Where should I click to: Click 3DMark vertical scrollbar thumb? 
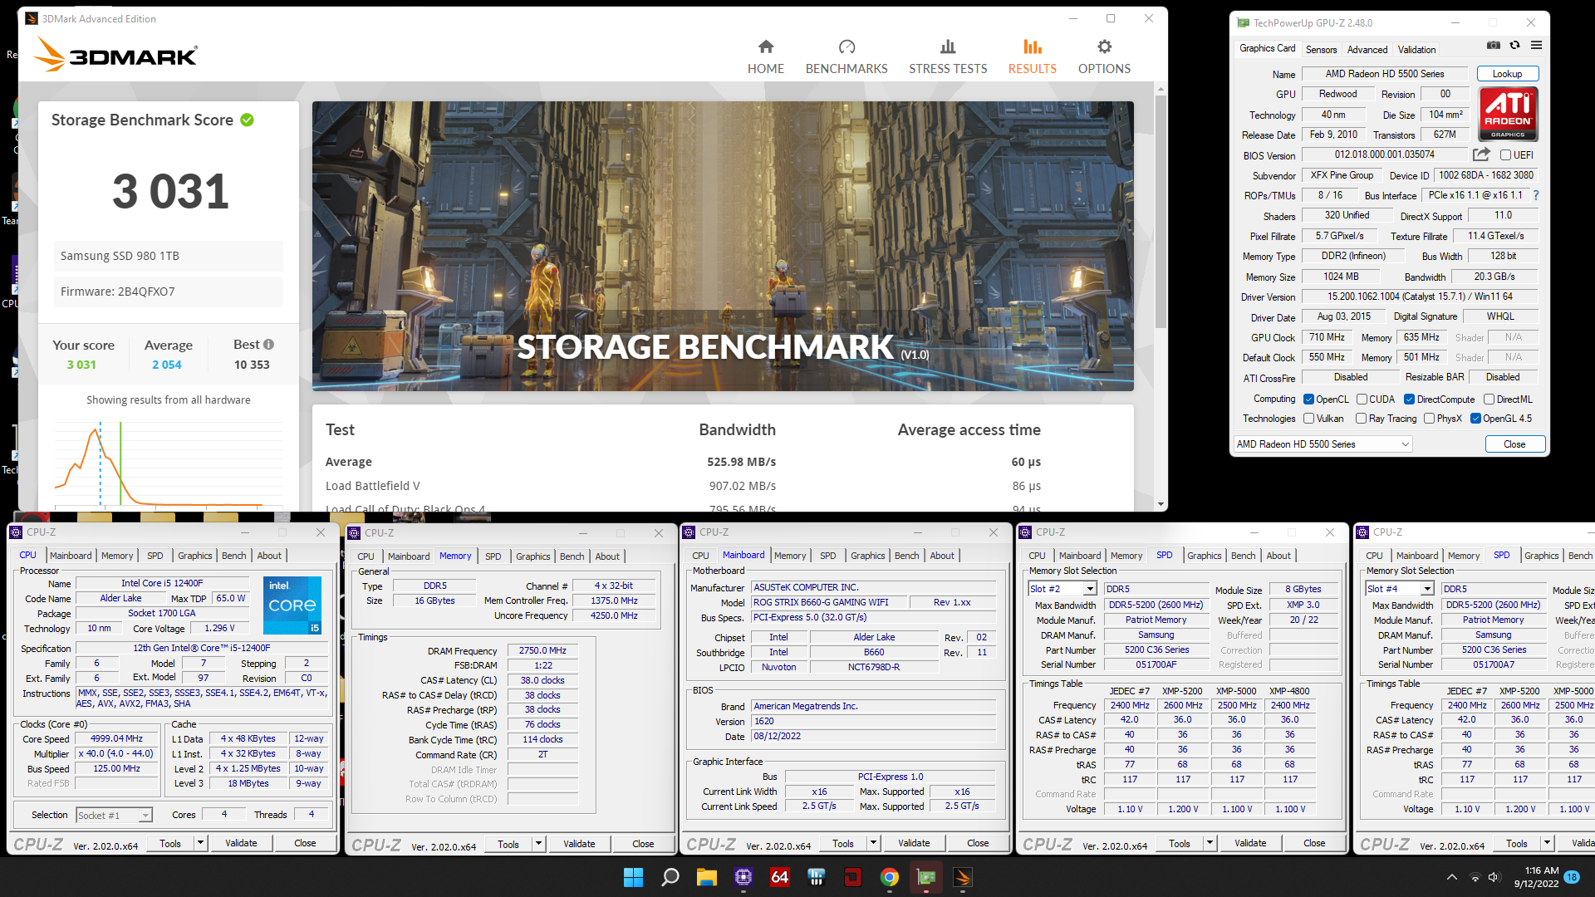click(x=1161, y=212)
